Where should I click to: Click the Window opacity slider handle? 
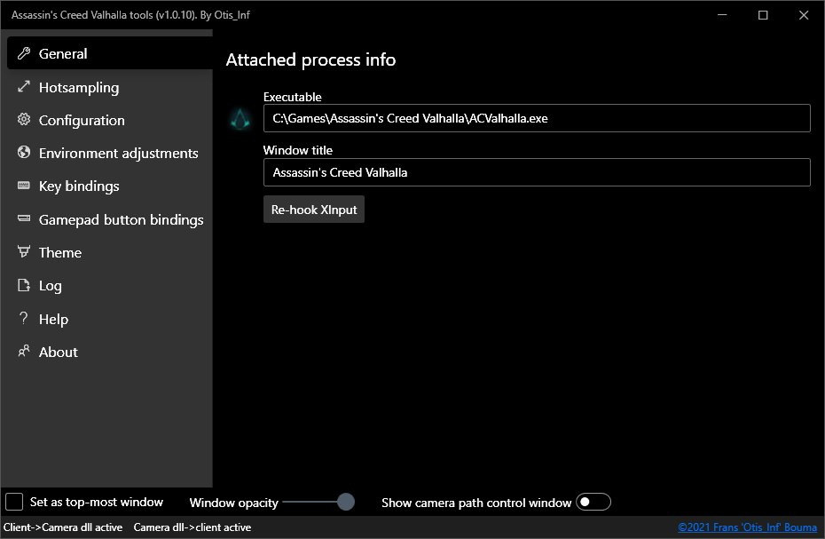coord(346,502)
